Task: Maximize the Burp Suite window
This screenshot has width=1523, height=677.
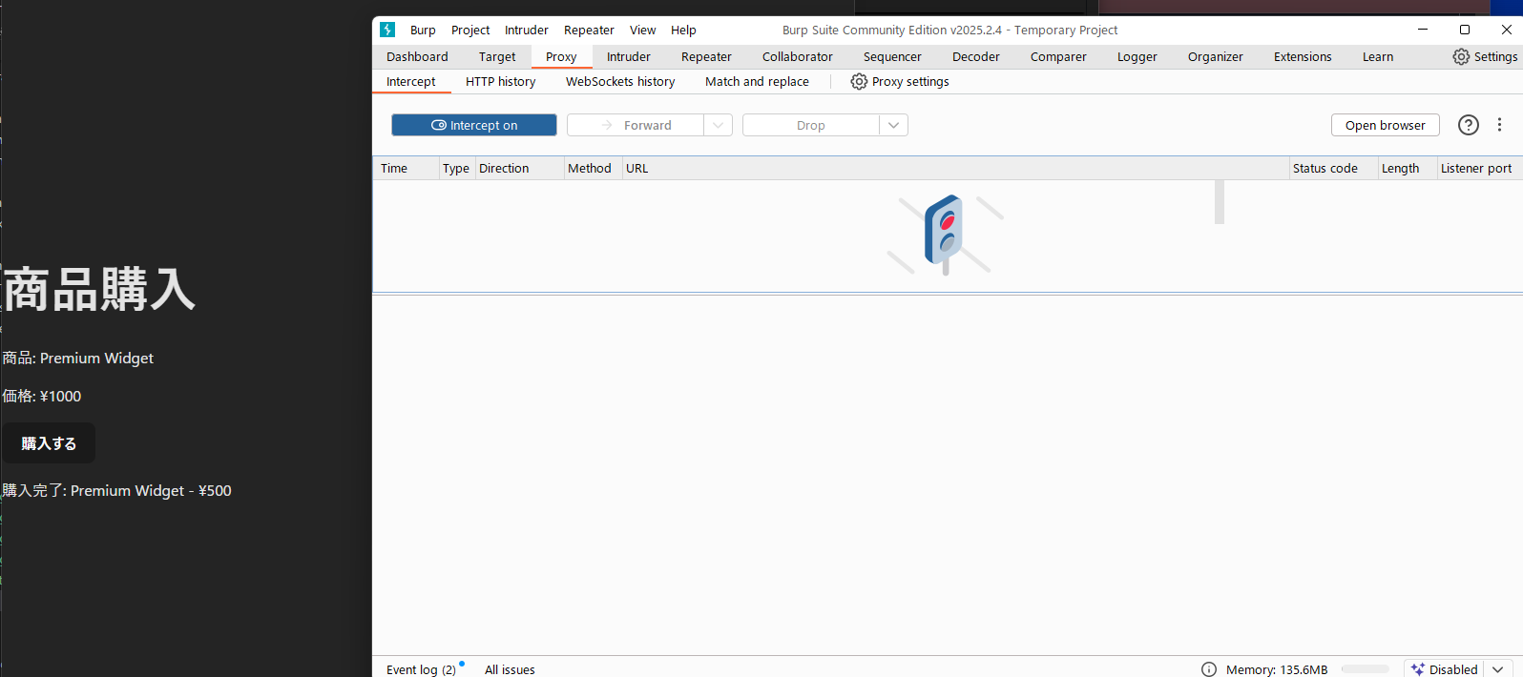Action: [x=1465, y=30]
